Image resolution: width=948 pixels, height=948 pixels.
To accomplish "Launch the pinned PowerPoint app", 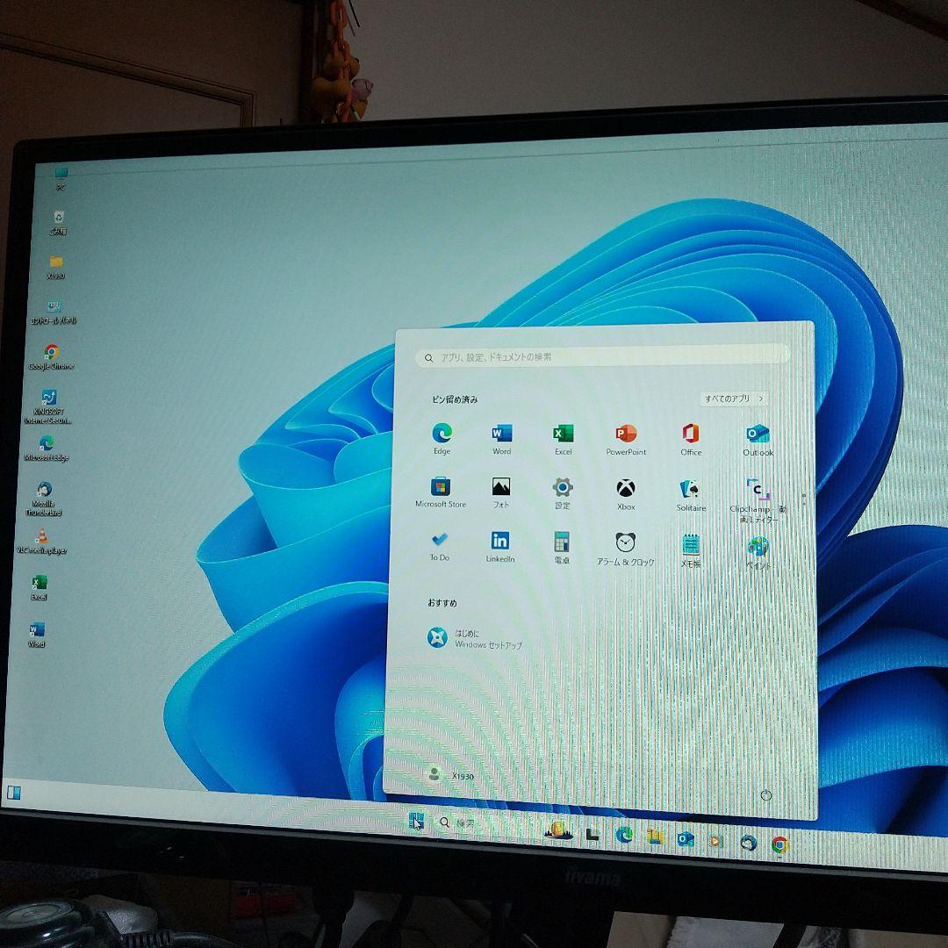I will coord(626,440).
